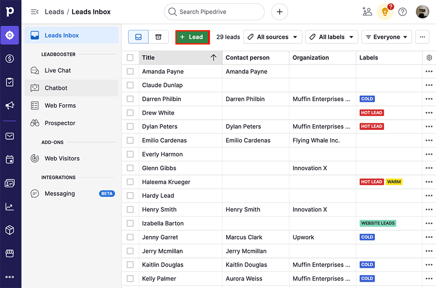This screenshot has height=288, width=436.
Task: Open the Activities icon in the sidebar
Action: pos(10,82)
